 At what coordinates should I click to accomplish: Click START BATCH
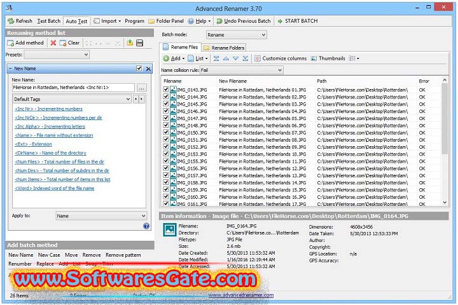(x=297, y=21)
